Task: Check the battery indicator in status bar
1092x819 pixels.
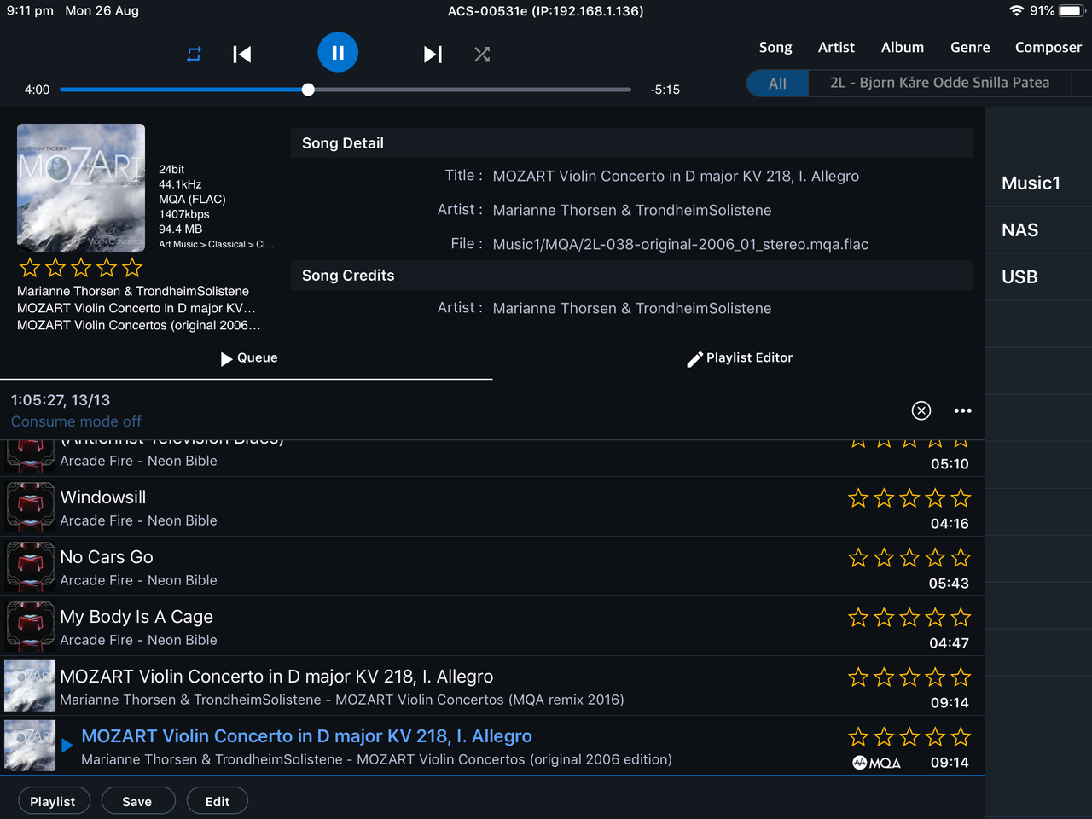Action: click(1072, 11)
